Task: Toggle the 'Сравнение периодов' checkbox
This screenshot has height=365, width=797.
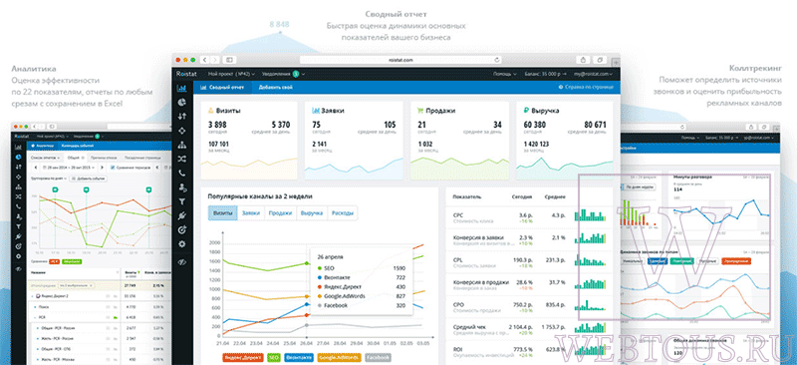Action: pos(113,167)
